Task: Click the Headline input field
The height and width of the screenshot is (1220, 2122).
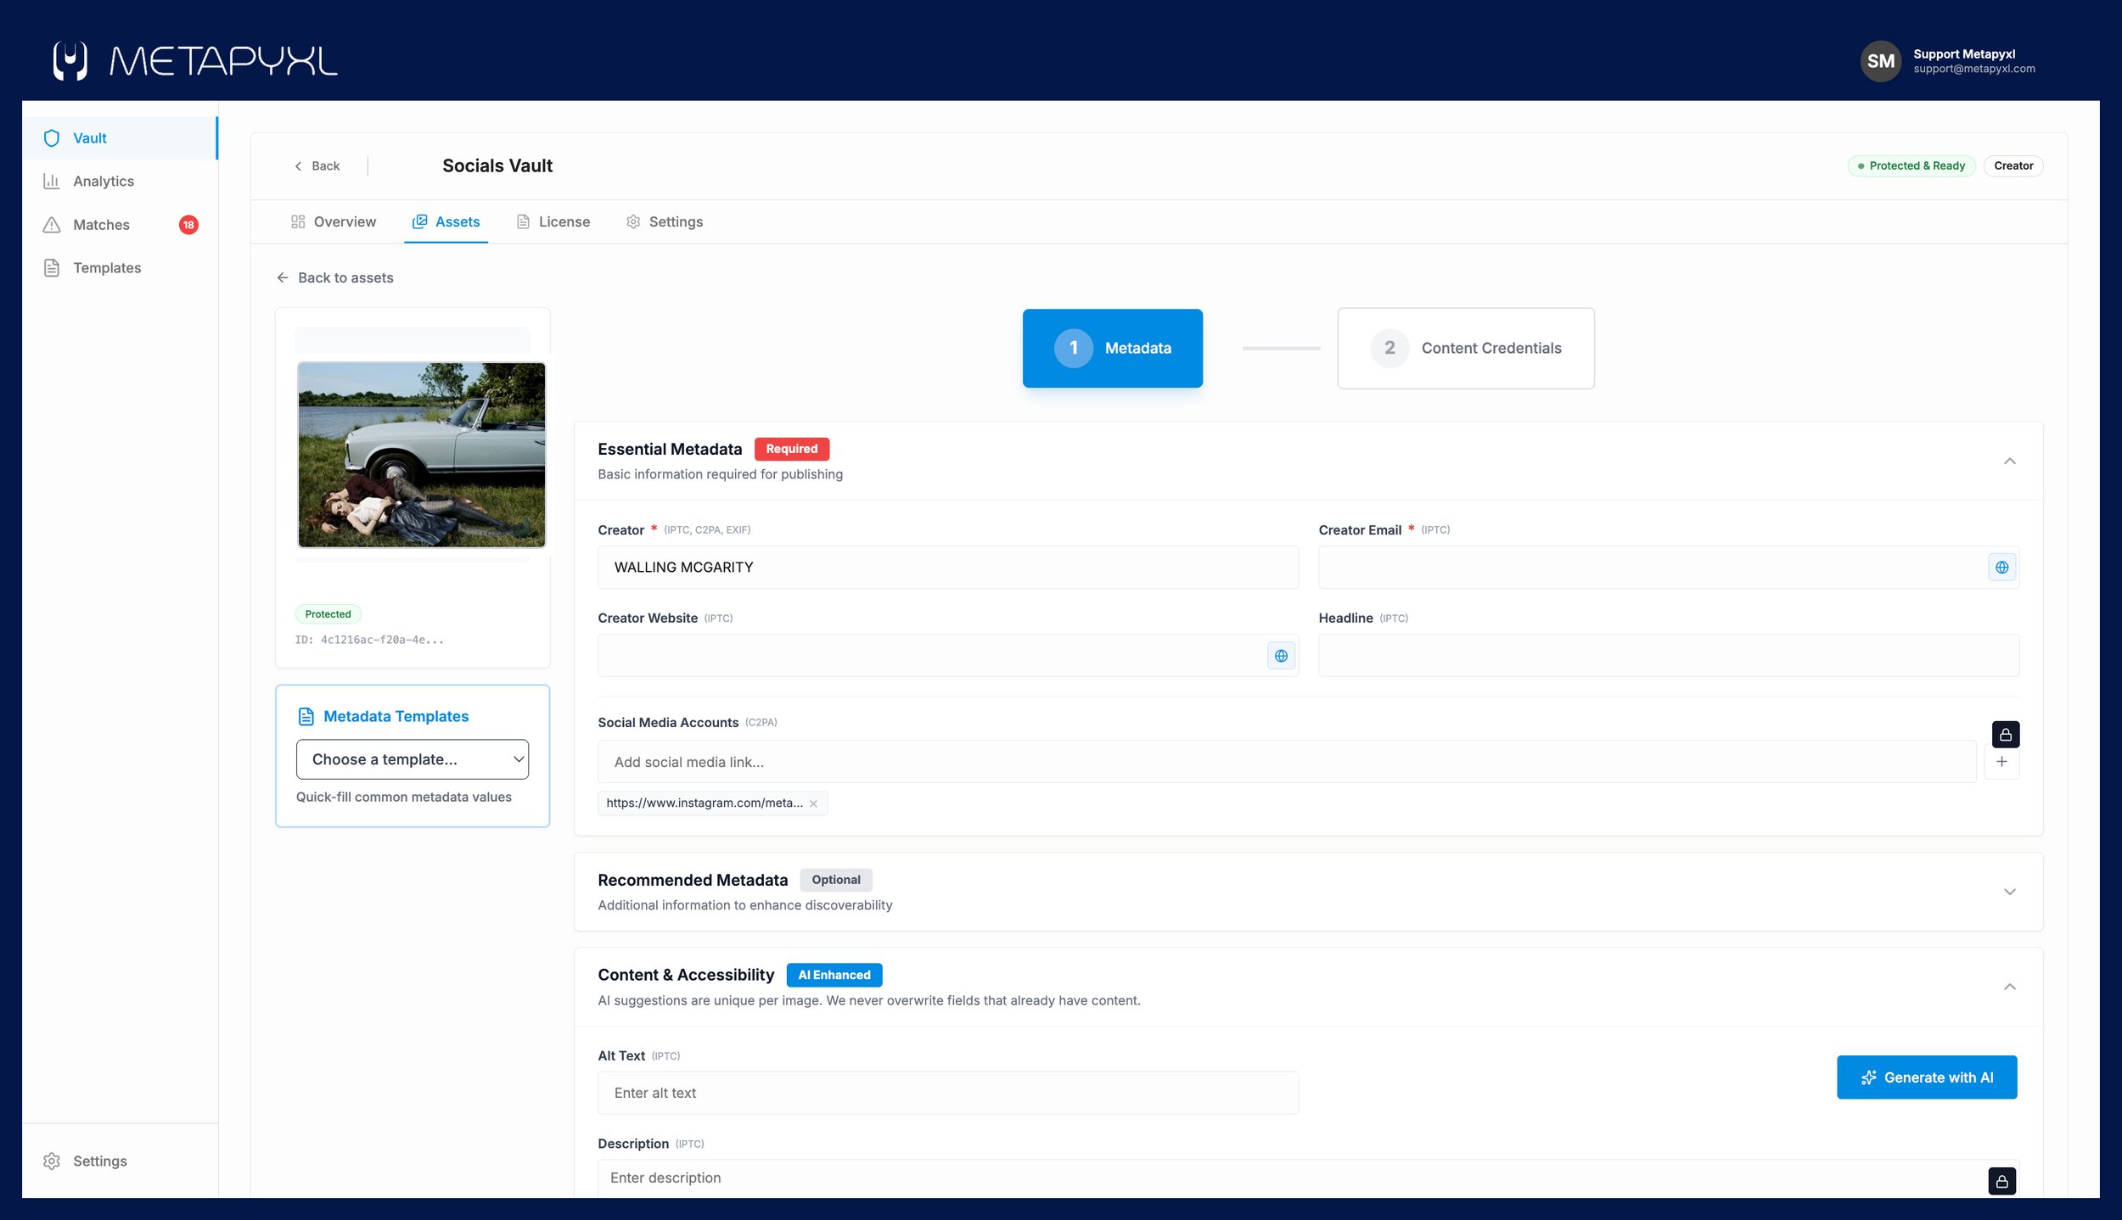Action: click(1669, 656)
